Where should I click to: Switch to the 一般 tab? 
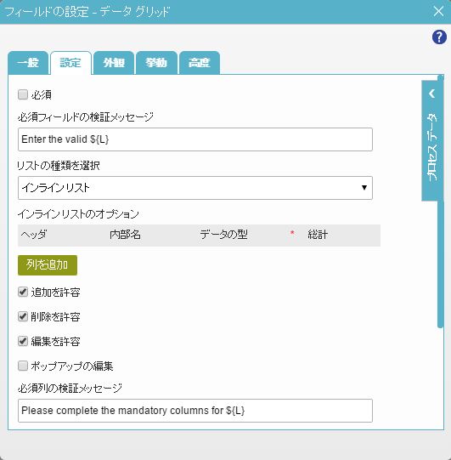coord(28,62)
